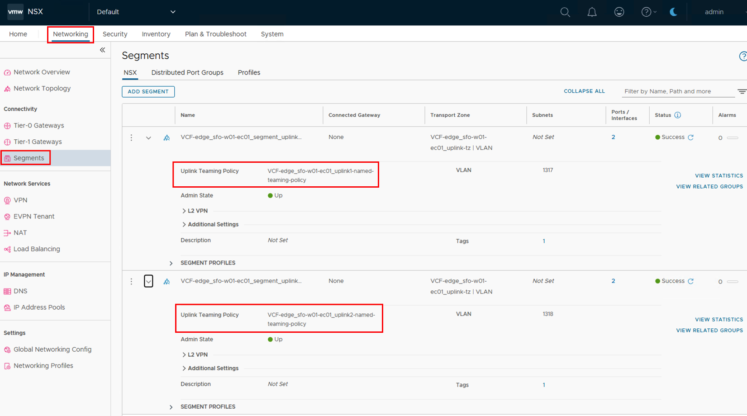
Task: Open the notifications bell icon
Action: coord(592,12)
